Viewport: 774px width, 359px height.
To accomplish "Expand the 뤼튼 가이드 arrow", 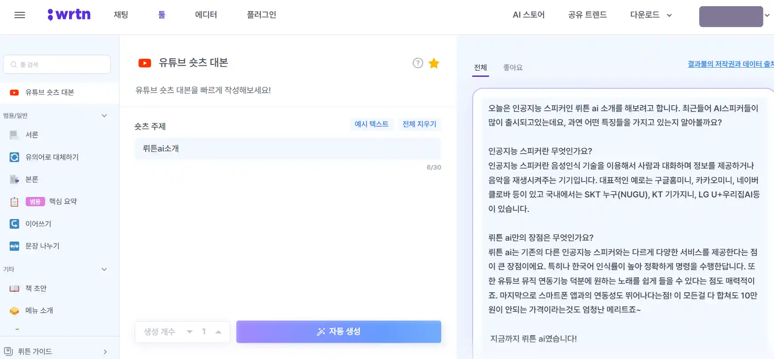I will pos(105,352).
